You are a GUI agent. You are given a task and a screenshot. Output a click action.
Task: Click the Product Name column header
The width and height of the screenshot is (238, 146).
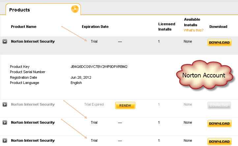pyautogui.click(x=24, y=27)
